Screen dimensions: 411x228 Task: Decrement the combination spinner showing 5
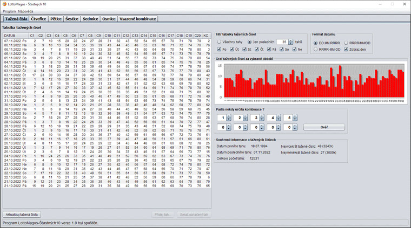(295, 120)
